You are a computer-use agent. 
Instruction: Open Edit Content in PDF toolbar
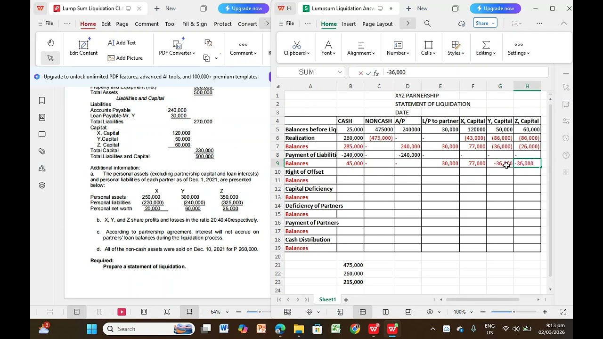83,48
